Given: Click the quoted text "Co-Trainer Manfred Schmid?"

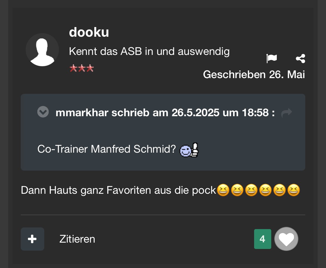Looking at the screenshot, I should 107,149.
